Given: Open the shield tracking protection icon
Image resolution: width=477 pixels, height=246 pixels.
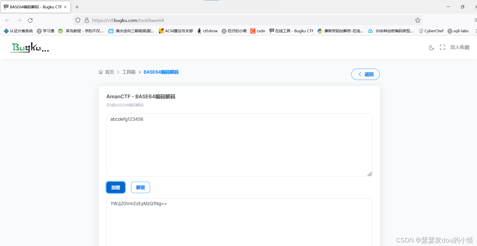Looking at the screenshot, I should coord(78,20).
